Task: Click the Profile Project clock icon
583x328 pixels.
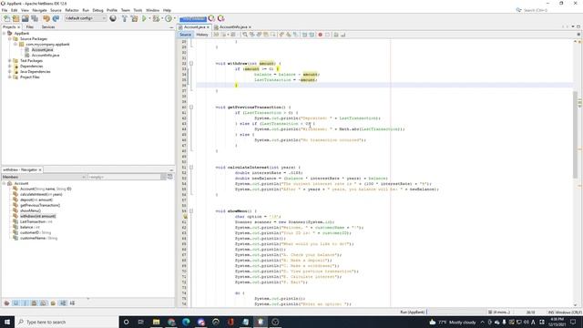Action: [169, 18]
